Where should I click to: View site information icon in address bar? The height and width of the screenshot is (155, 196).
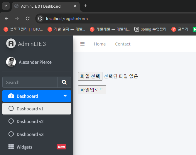(x=40, y=18)
